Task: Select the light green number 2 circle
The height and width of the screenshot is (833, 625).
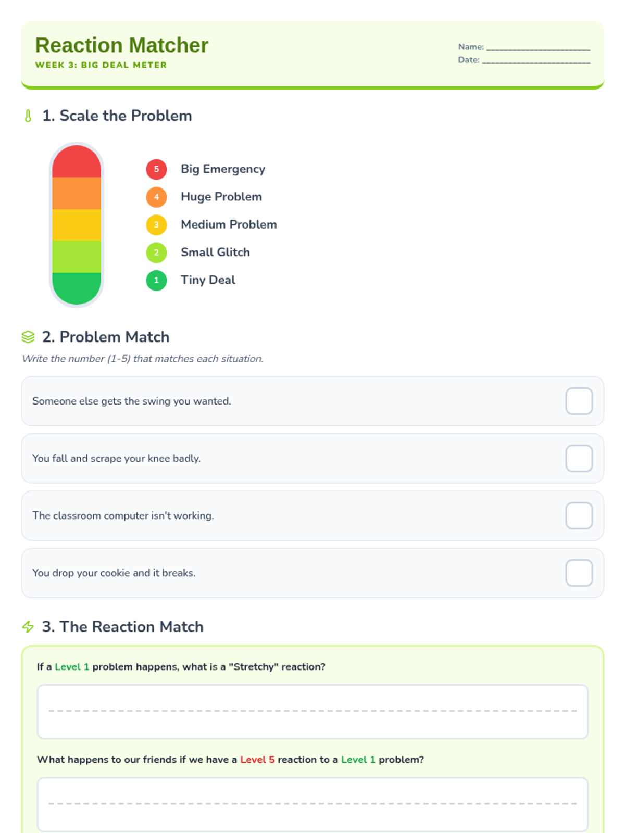Action: [x=156, y=253]
